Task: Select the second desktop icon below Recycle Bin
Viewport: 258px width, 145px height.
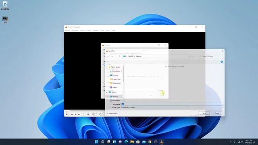Action: [5, 20]
